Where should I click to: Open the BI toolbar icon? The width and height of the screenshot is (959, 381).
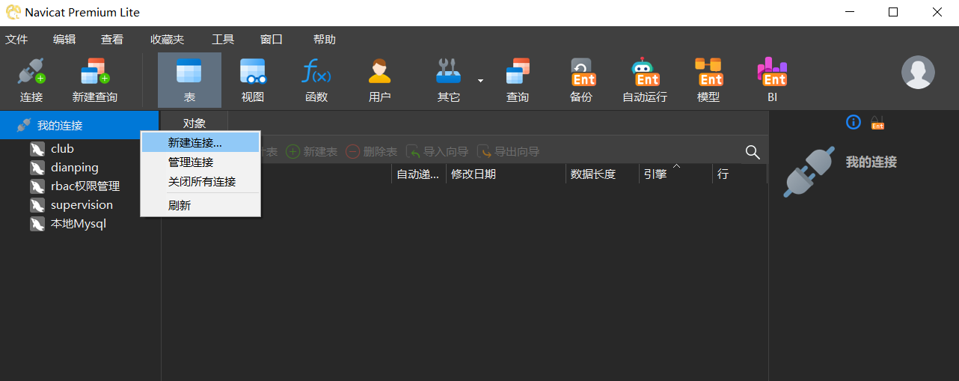click(772, 80)
